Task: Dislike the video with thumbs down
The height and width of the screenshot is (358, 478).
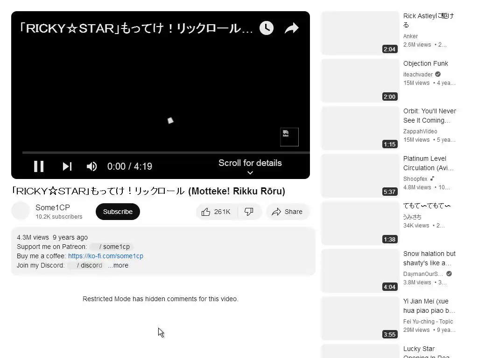Action: (x=249, y=212)
